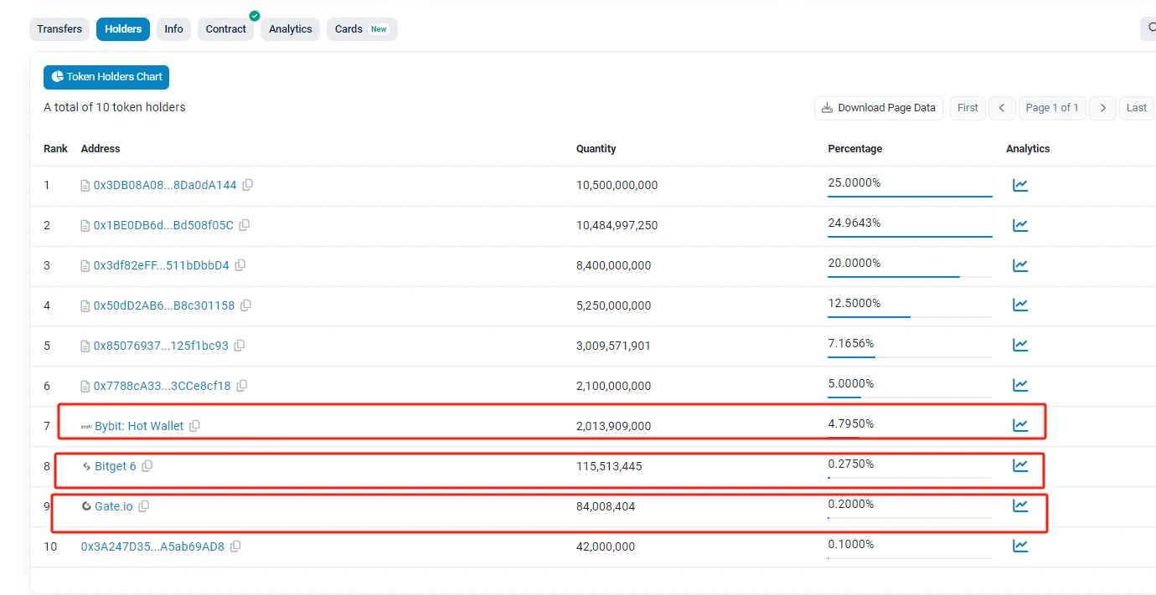The height and width of the screenshot is (595, 1156).
Task: Select the Cards New tab
Action: tap(361, 29)
